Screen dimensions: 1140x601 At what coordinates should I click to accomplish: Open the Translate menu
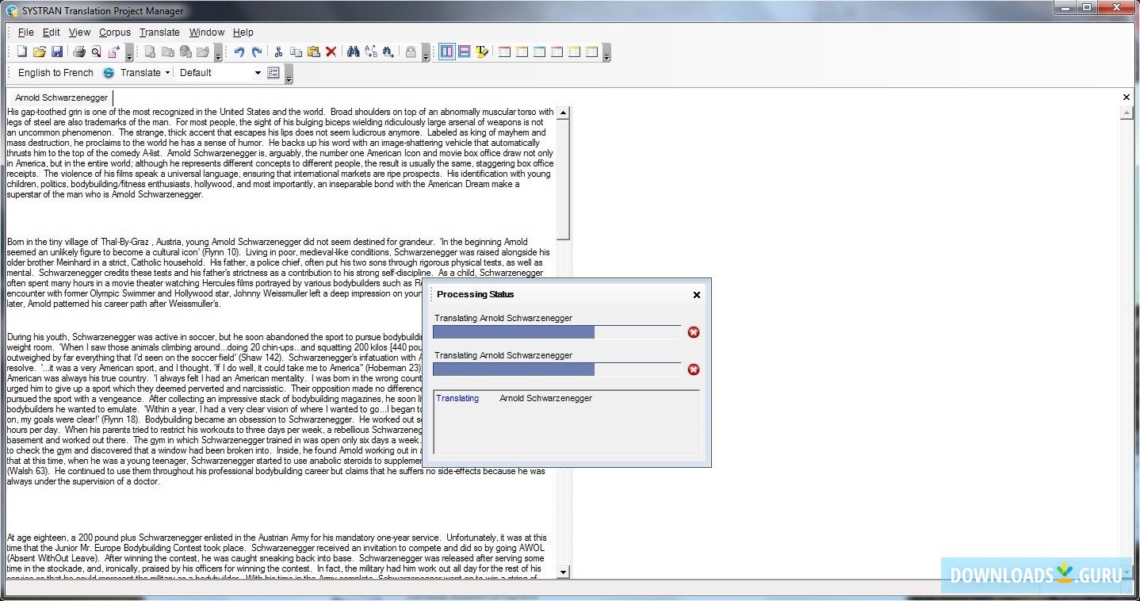[159, 33]
